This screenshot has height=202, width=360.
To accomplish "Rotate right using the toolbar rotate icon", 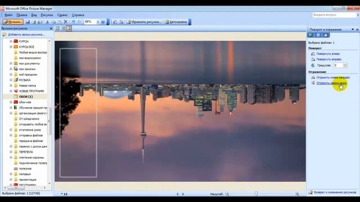I will [x=121, y=22].
